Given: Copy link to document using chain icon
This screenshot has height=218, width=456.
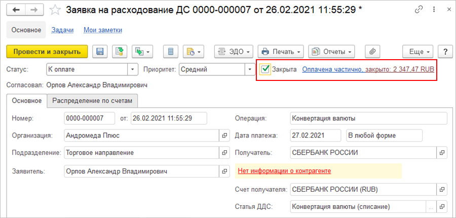Looking at the screenshot, I should tap(419, 10).
